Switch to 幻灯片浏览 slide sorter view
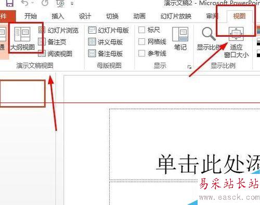This screenshot has height=205, width=260. (58, 30)
